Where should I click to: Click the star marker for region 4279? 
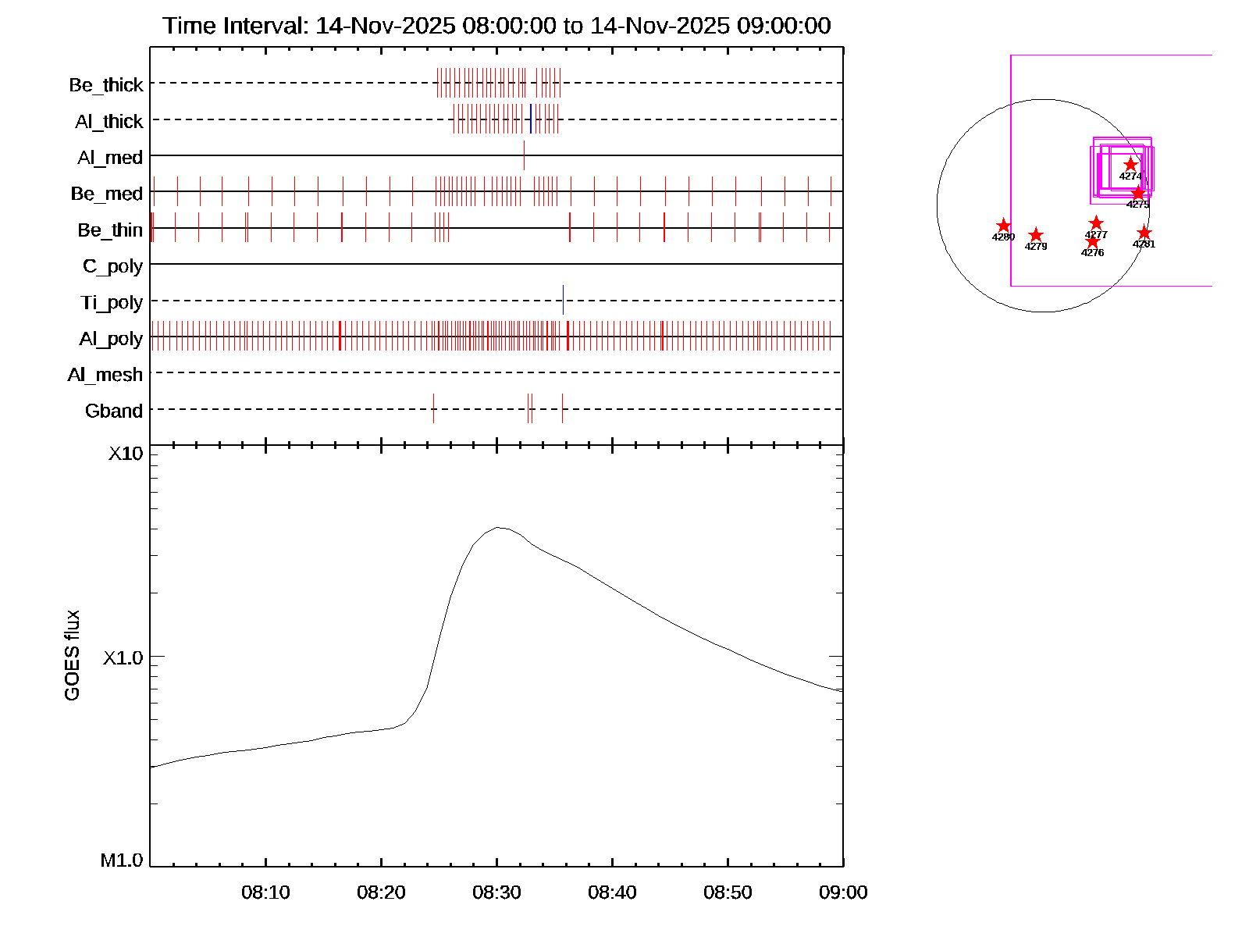point(1036,235)
